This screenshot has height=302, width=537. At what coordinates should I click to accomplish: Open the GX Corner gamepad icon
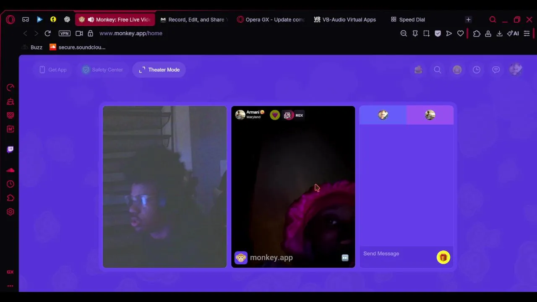coord(26,19)
